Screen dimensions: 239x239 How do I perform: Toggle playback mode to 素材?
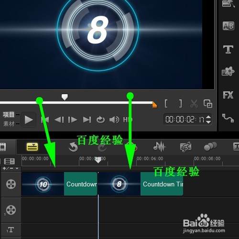click(x=9, y=123)
